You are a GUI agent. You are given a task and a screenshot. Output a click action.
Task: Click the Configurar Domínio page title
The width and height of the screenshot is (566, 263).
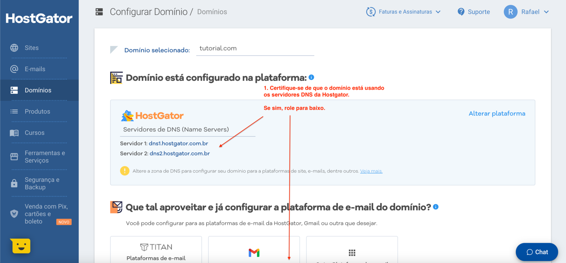coord(149,12)
